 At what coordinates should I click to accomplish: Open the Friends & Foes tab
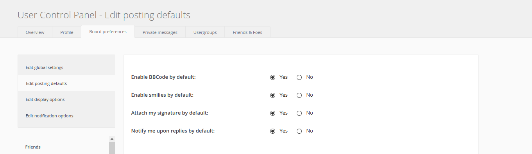pos(247,32)
